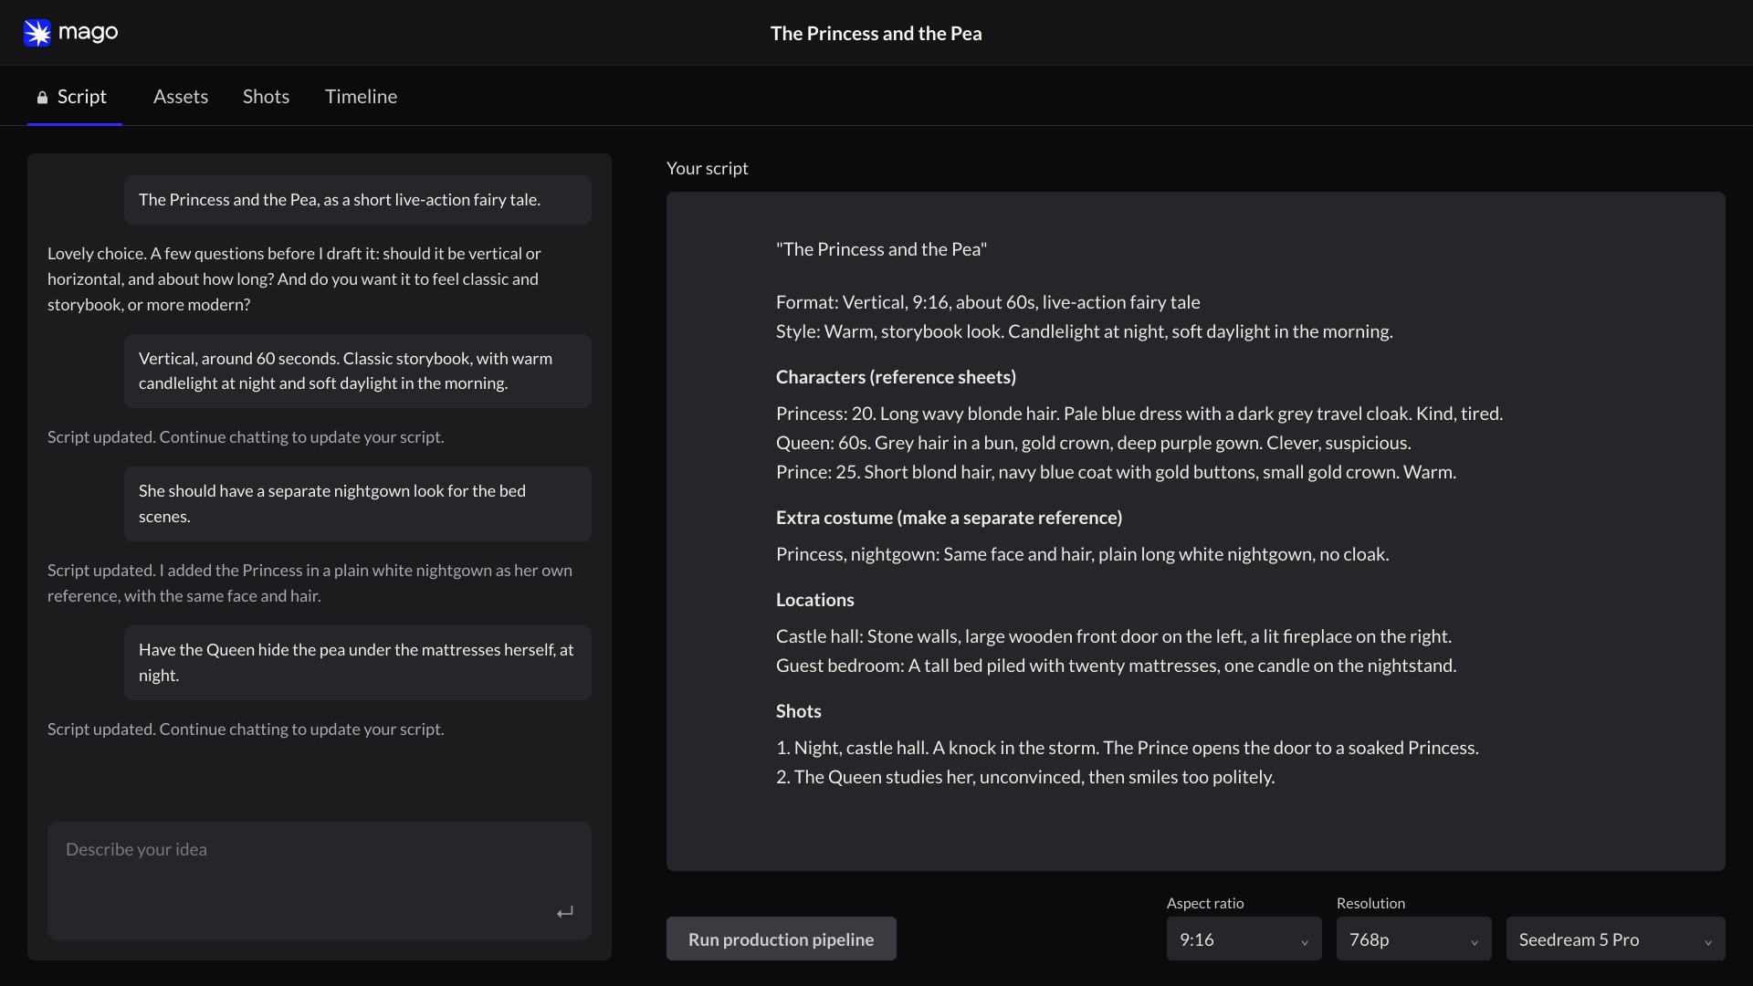Viewport: 1753px width, 986px height.
Task: Click the 'Extra costume (make a separate reference)' heading
Action: pos(949,518)
